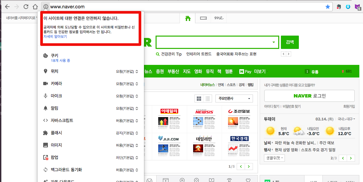Screen dimensions: 363x182
Task: Click the blue download arrow extension icon
Action: pos(348,7)
